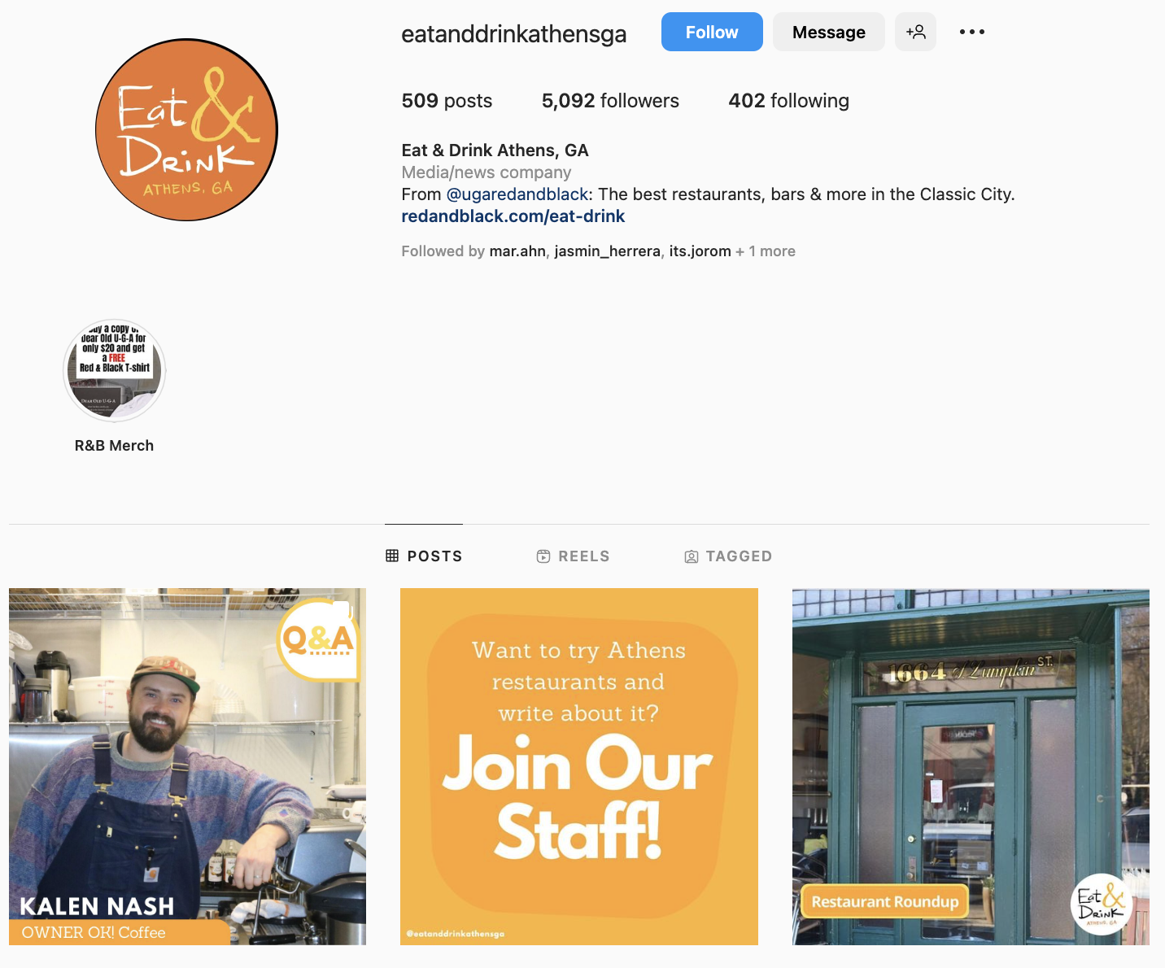View the 5,092 followers list

click(x=610, y=101)
